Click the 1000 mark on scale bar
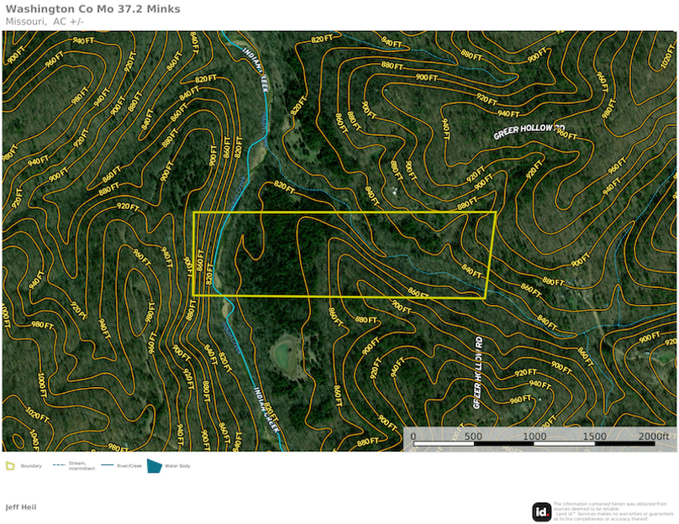 (534, 437)
